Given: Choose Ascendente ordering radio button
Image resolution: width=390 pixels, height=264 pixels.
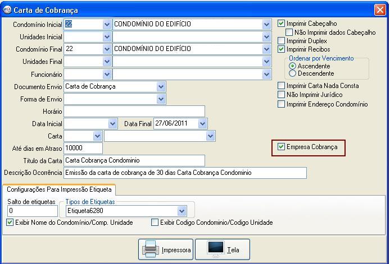Looking at the screenshot, I should (292, 66).
